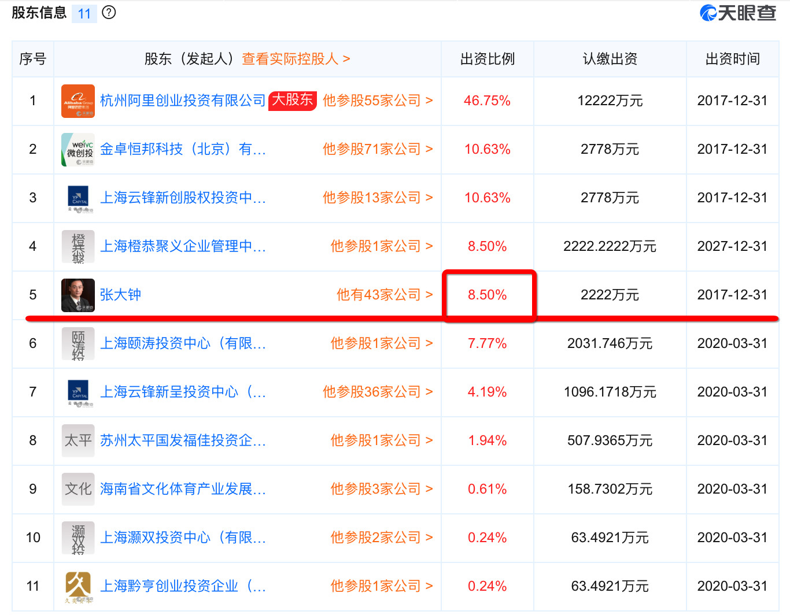Click the 橙恭聚义 logo icon in row 4
The image size is (790, 615).
coord(78,246)
